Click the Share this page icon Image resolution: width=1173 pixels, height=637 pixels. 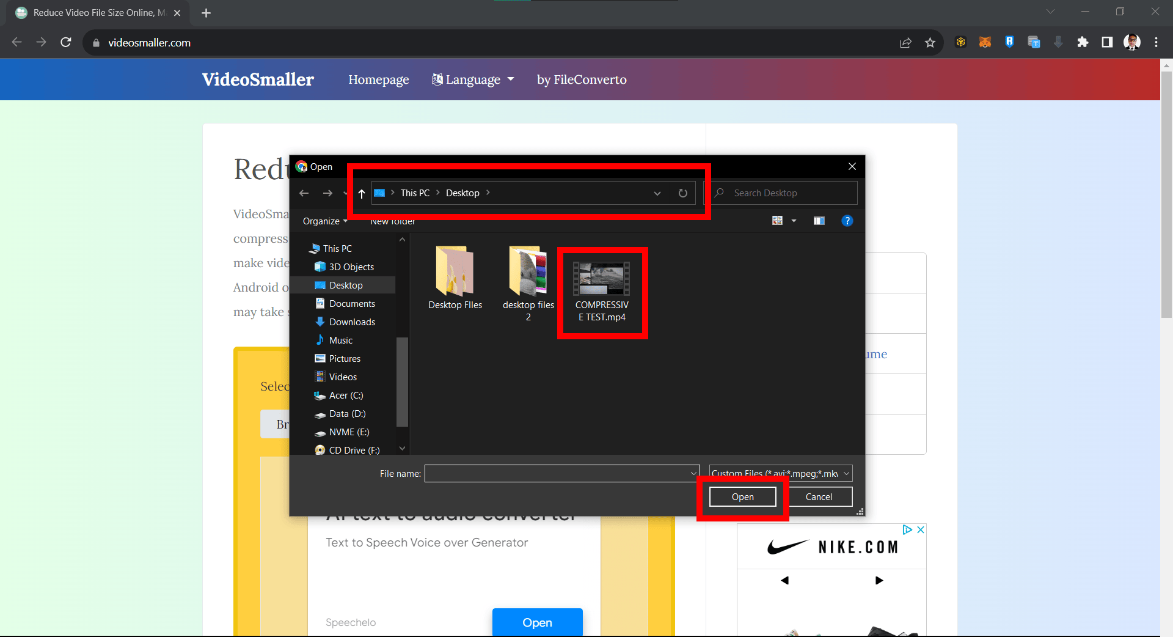(905, 42)
